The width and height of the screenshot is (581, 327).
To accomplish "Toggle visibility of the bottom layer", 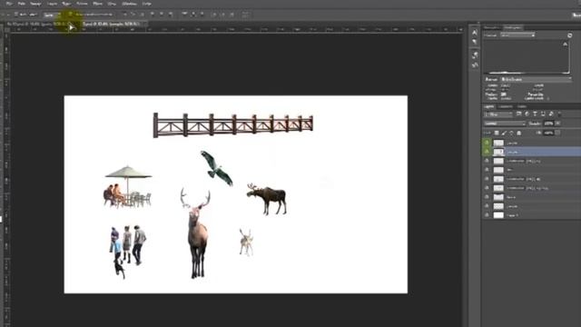I will point(487,215).
